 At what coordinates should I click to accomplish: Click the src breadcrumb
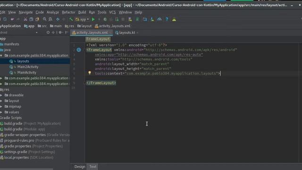pyautogui.click(x=42, y=26)
